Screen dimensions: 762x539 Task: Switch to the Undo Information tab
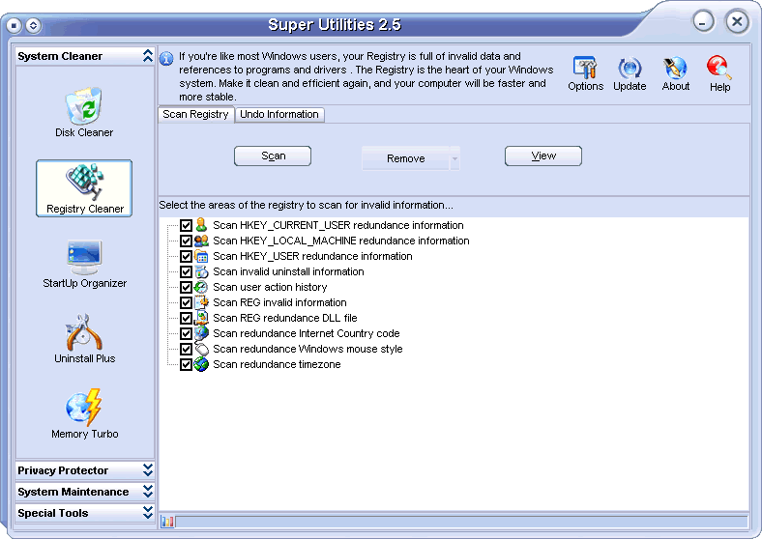pos(278,114)
